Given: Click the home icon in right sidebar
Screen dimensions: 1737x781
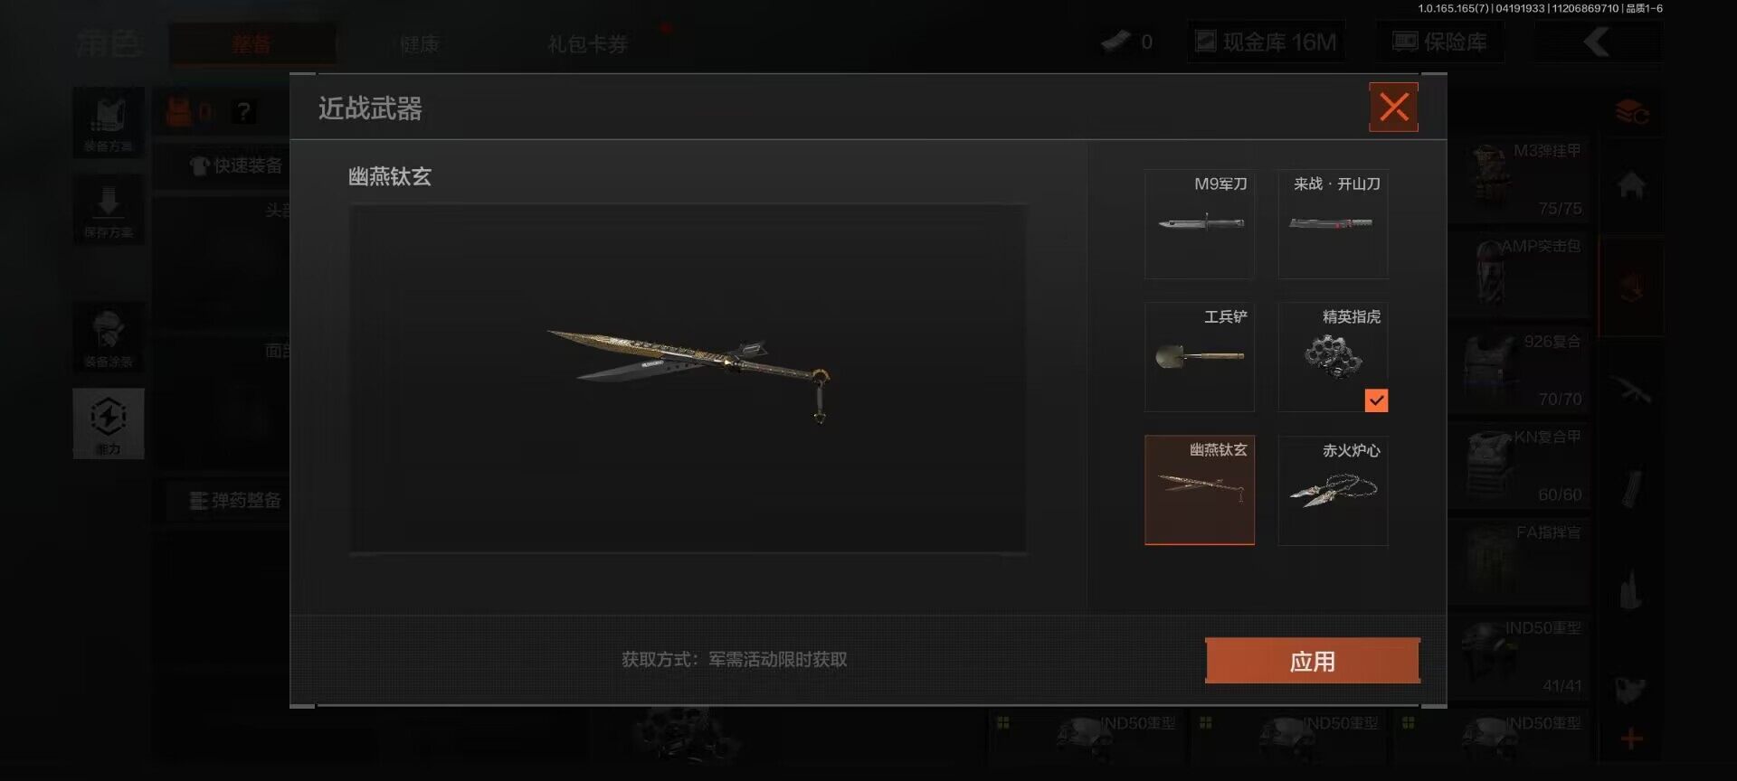Looking at the screenshot, I should [x=1631, y=186].
